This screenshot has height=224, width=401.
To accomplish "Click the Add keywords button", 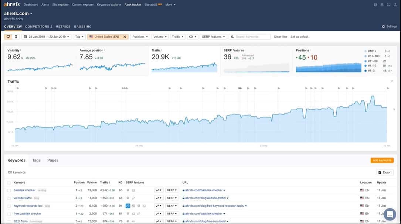I will [x=382, y=161].
